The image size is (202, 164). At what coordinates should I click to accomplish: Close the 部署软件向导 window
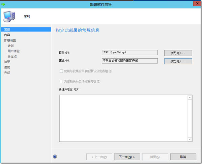pyautogui.click(x=197, y=3)
